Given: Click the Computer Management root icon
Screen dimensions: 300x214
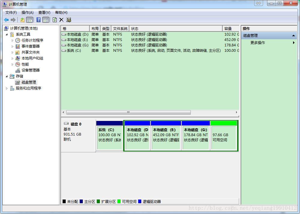Looking at the screenshot, I should coord(6,28).
